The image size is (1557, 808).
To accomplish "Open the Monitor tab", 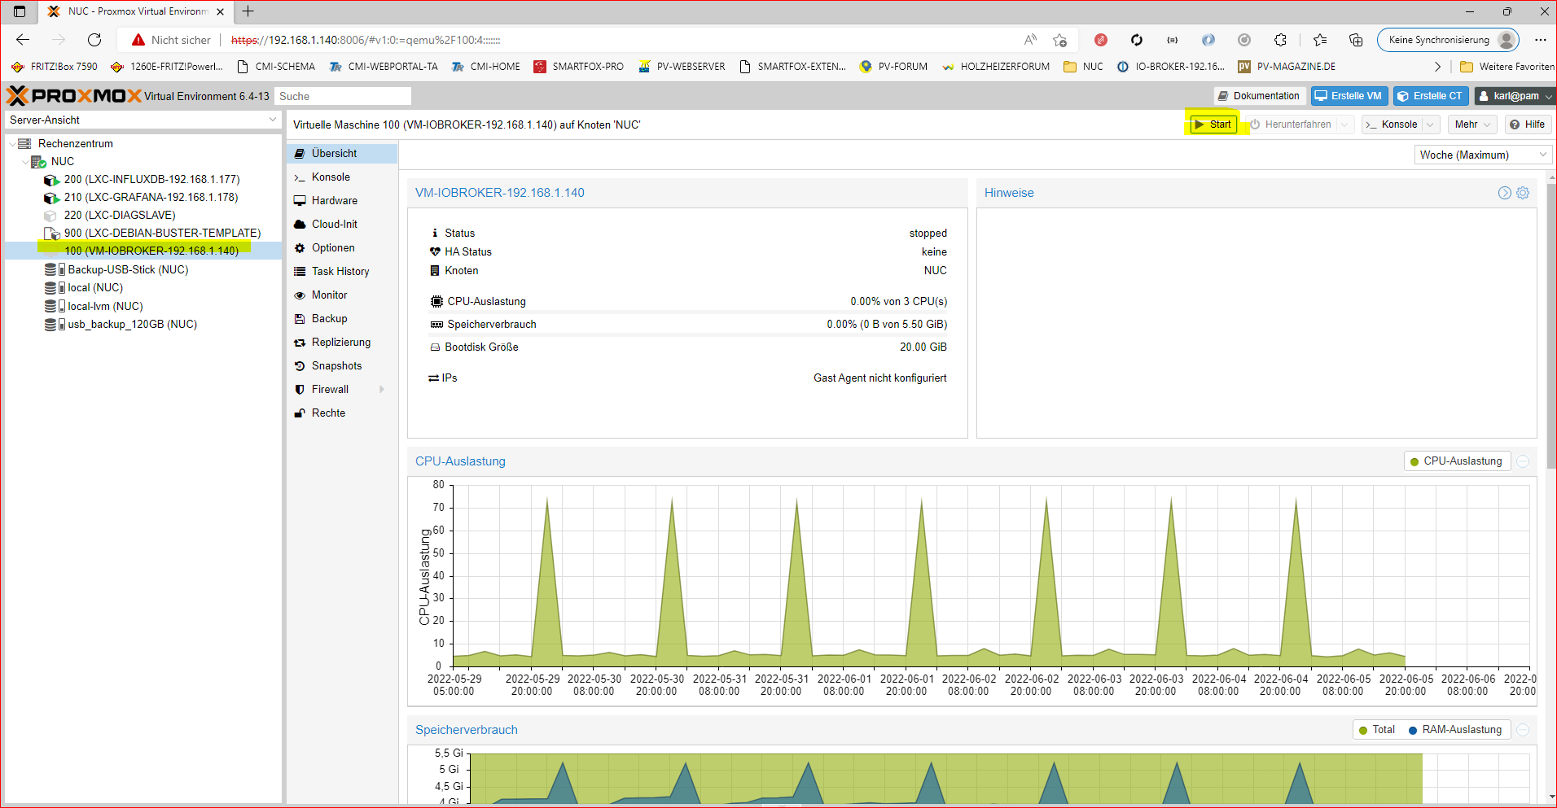I will [x=342, y=295].
